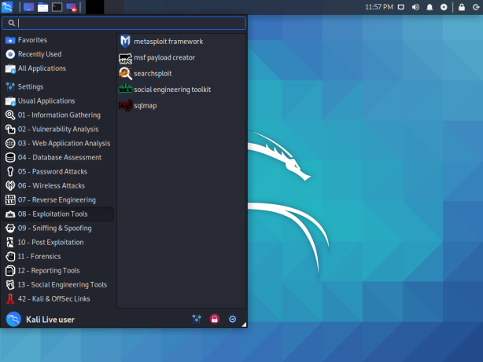
Task: Select 13 - Social Engineering Tools
Action: pos(58,285)
